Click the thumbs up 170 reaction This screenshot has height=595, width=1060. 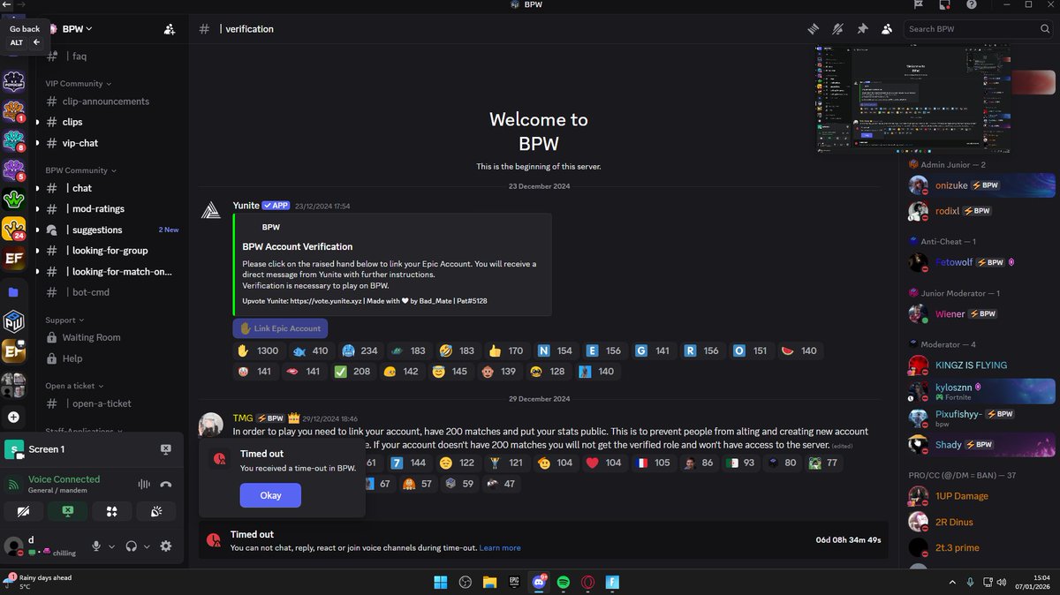click(504, 350)
